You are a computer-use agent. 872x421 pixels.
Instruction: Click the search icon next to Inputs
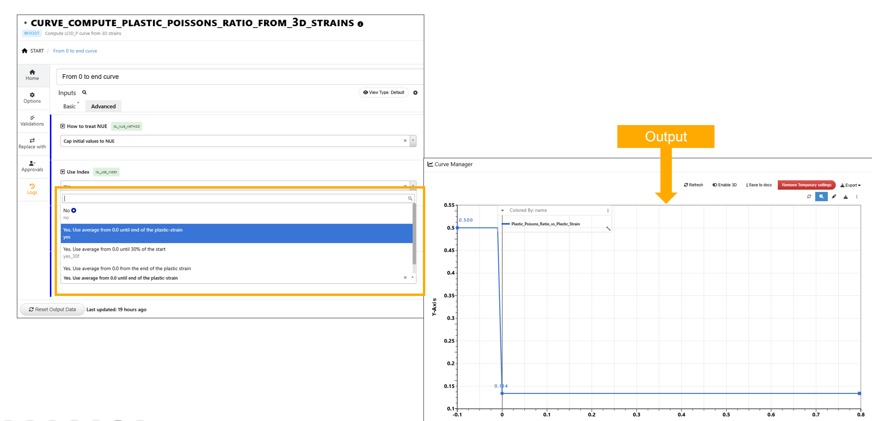[x=85, y=92]
